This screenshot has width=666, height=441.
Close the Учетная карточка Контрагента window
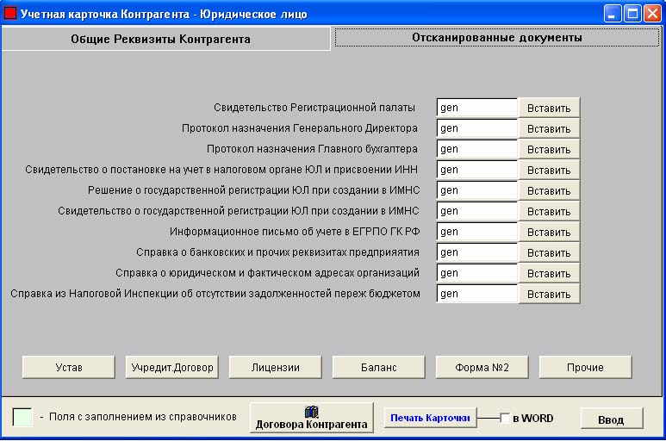click(x=652, y=14)
